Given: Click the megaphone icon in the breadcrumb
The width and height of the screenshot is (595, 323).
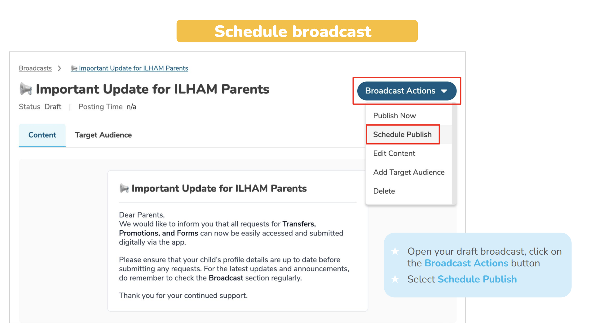Looking at the screenshot, I should 74,68.
